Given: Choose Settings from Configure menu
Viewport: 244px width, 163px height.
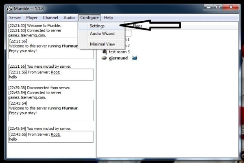Looking at the screenshot, I should [x=101, y=26].
